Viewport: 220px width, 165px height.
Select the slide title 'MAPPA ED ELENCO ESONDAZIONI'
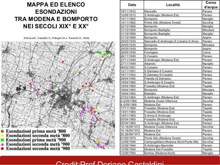[56, 8]
